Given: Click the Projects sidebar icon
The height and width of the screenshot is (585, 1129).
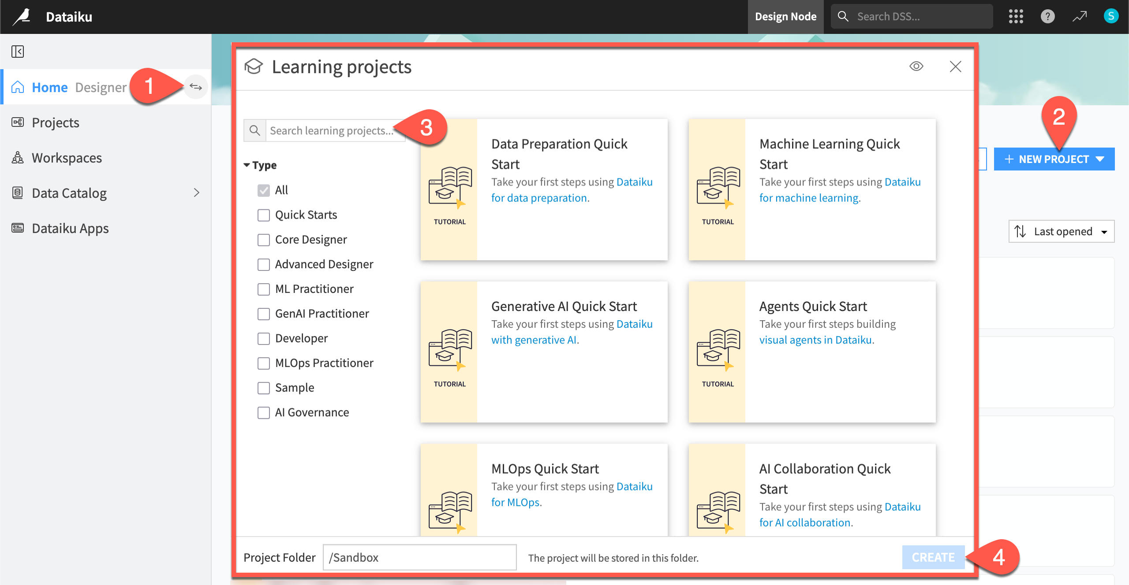Looking at the screenshot, I should pos(18,122).
